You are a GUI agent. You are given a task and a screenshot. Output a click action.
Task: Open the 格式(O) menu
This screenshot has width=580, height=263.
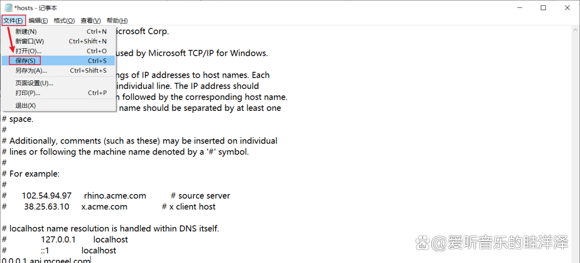[x=64, y=20]
